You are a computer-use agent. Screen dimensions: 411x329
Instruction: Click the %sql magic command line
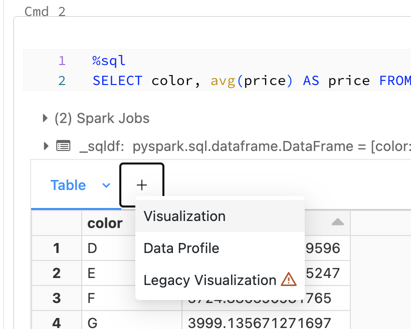109,61
